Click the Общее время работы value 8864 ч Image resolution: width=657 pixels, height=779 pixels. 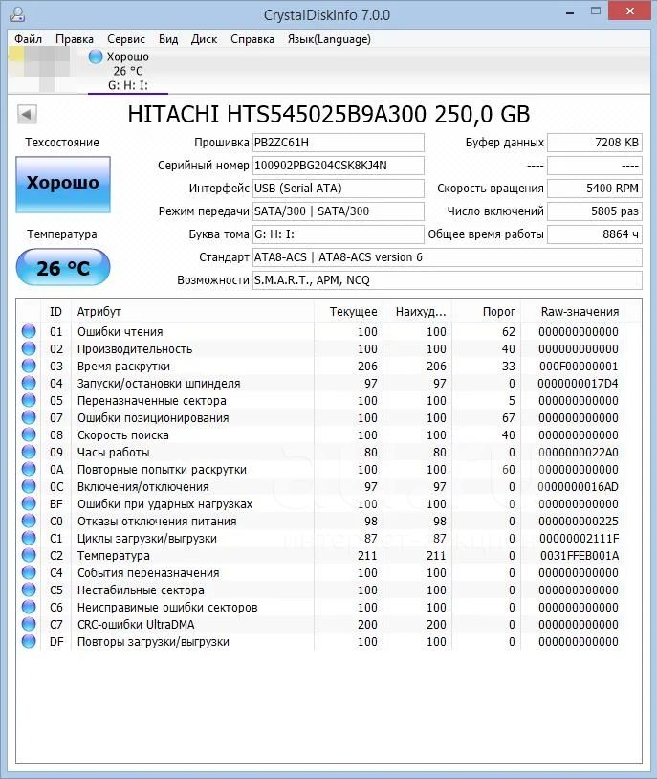point(595,234)
